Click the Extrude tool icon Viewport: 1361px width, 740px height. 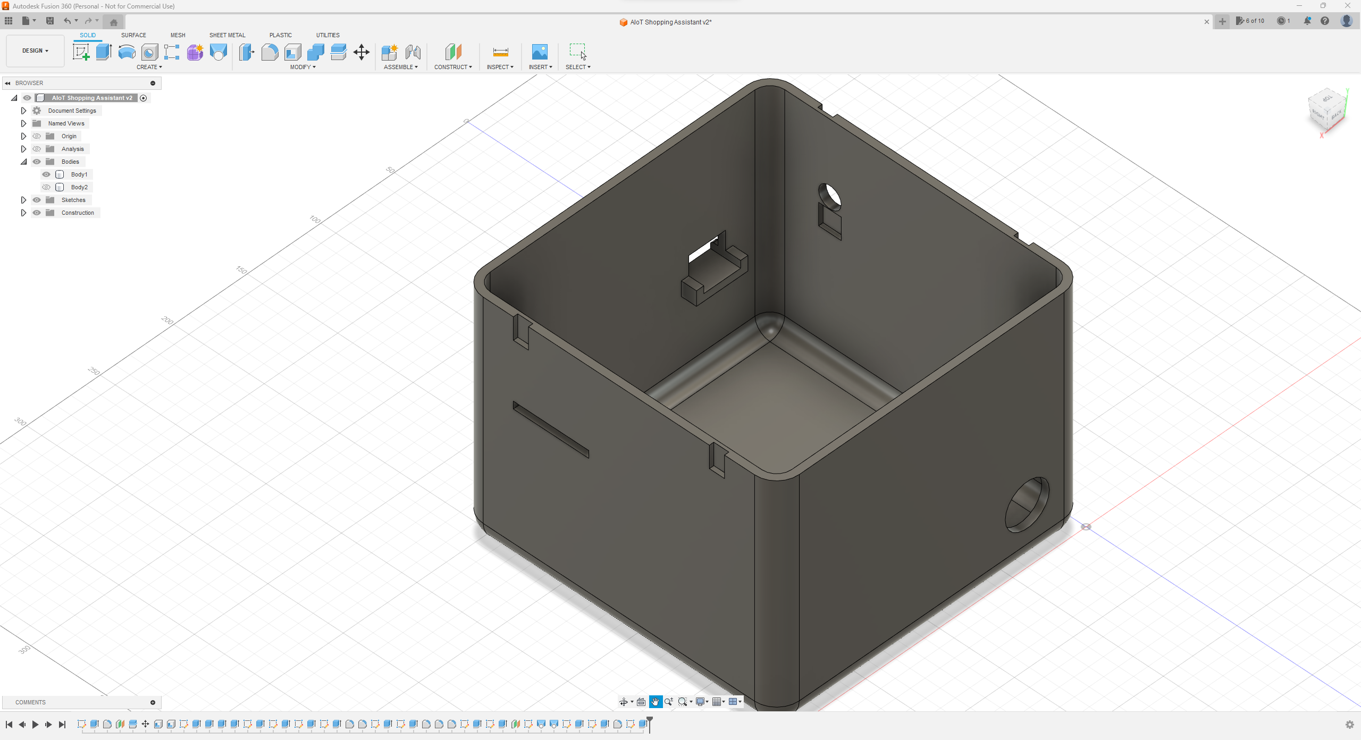(x=104, y=52)
